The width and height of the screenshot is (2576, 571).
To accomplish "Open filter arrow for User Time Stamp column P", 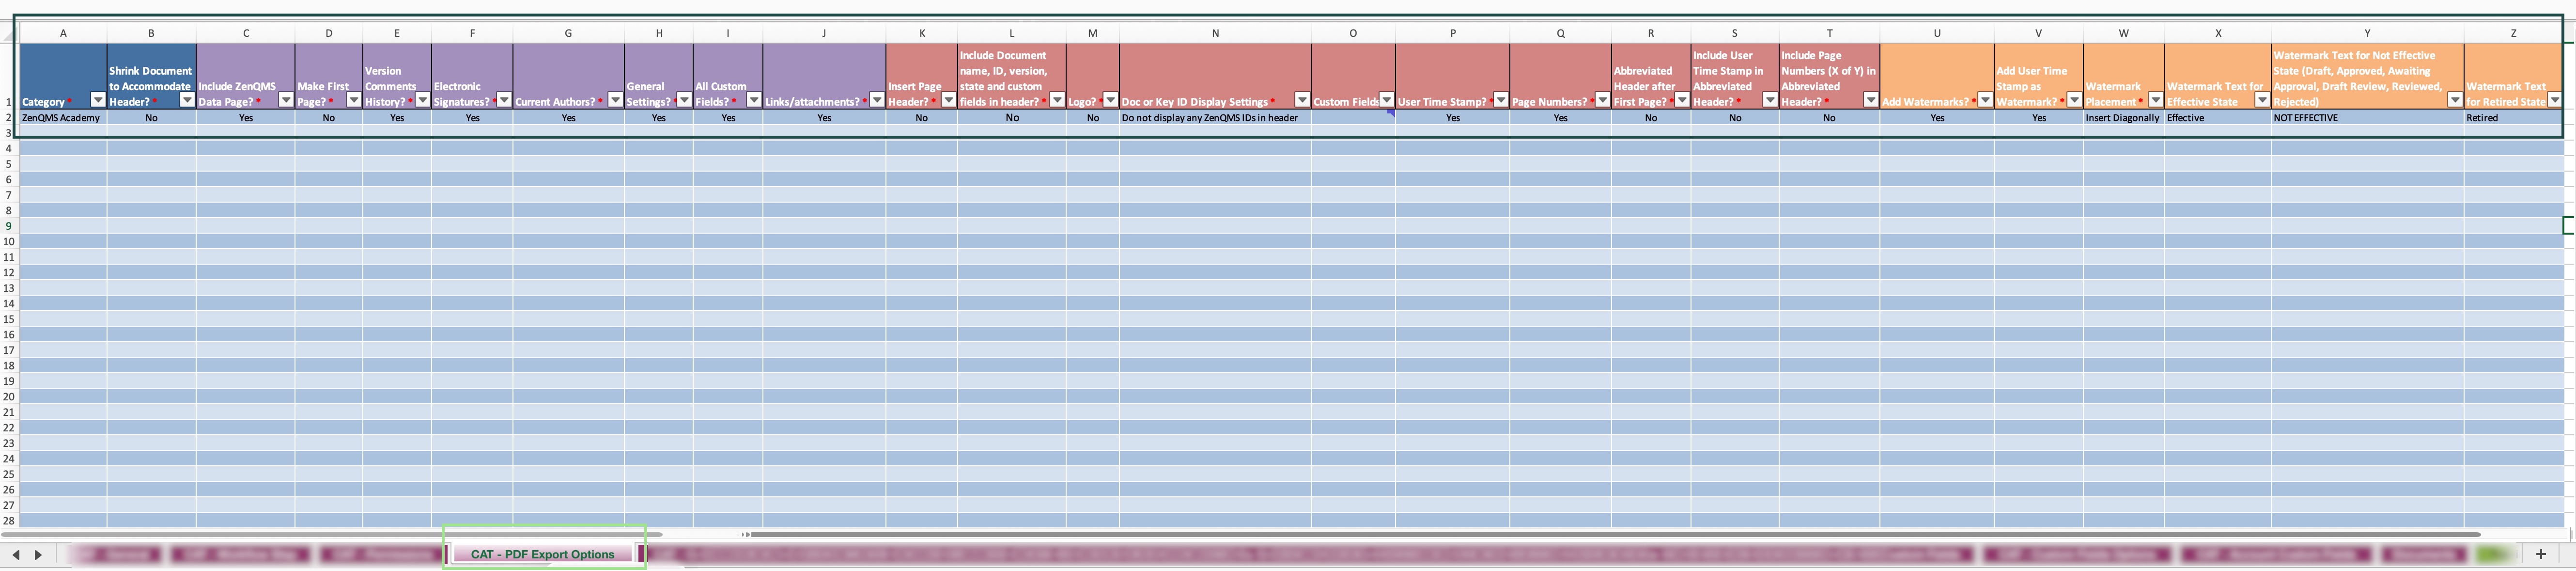I will pos(1501,100).
